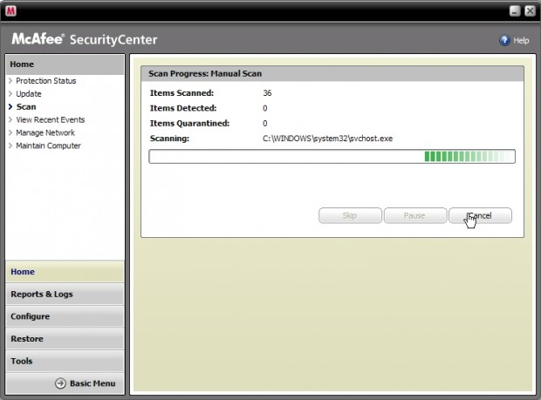The height and width of the screenshot is (400, 541).
Task: Click the Items Scanned value 36
Action: [x=267, y=93]
